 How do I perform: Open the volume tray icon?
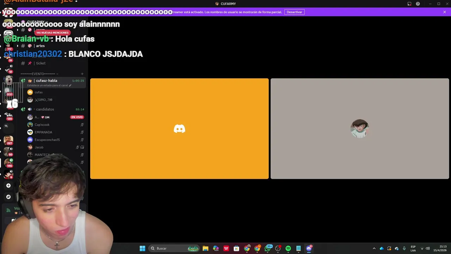point(428,248)
